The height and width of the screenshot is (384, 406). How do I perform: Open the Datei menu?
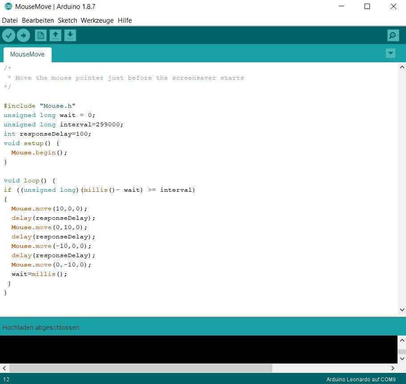[10, 20]
